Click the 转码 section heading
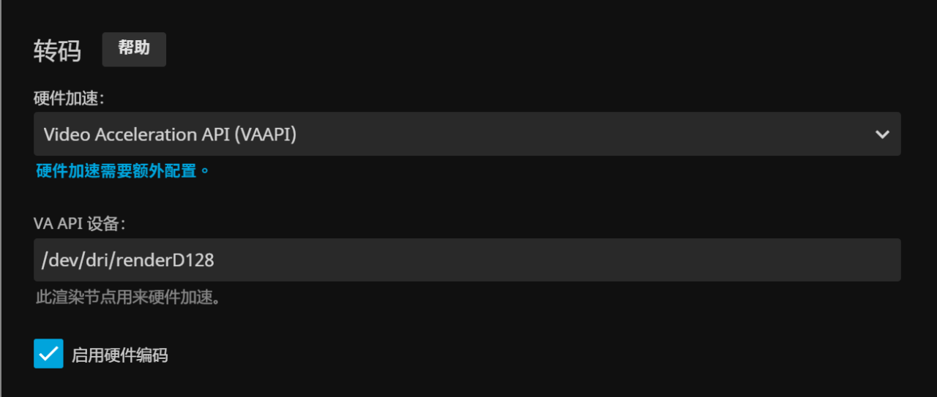937x397 pixels. pyautogui.click(x=57, y=51)
